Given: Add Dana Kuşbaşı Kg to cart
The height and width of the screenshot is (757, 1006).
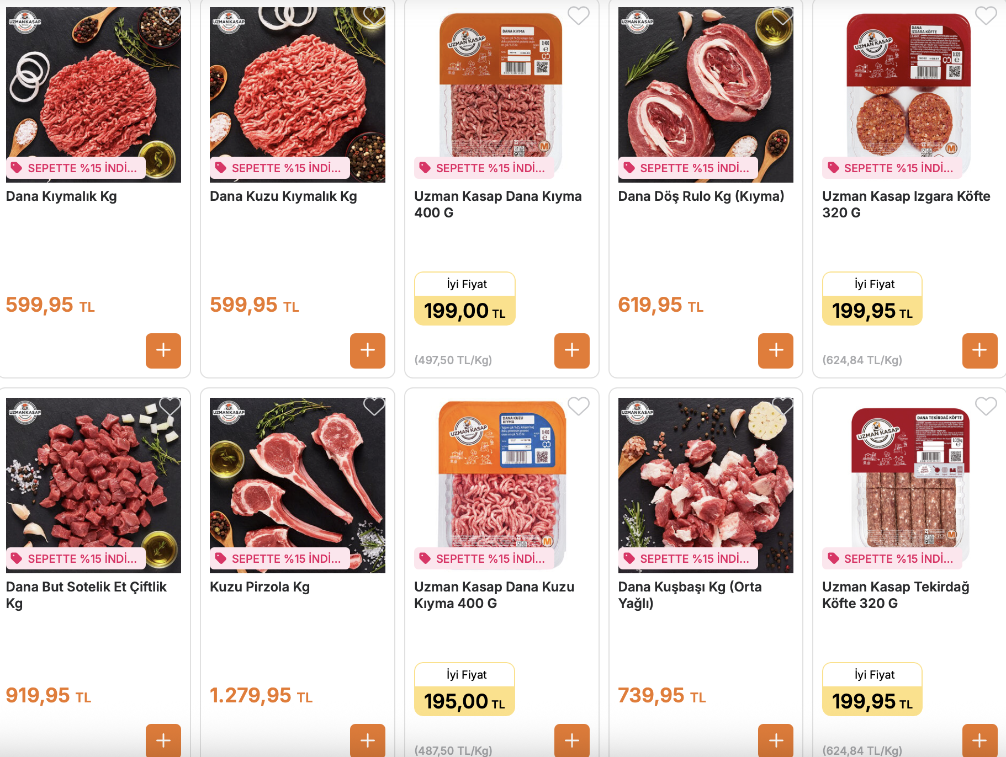Looking at the screenshot, I should 776,740.
